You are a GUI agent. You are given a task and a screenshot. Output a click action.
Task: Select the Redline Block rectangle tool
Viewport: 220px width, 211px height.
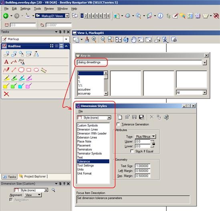click(x=29, y=70)
